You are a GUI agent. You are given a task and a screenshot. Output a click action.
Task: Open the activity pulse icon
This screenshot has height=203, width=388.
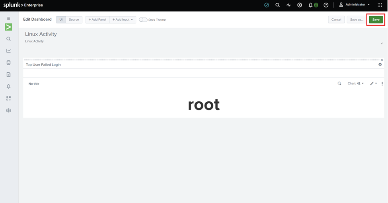coord(289,5)
